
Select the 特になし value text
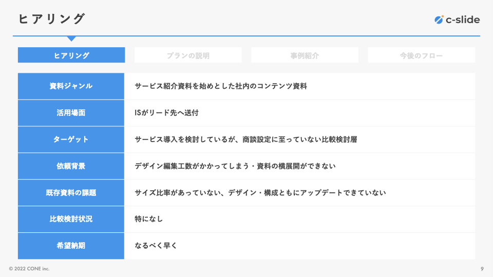point(149,219)
